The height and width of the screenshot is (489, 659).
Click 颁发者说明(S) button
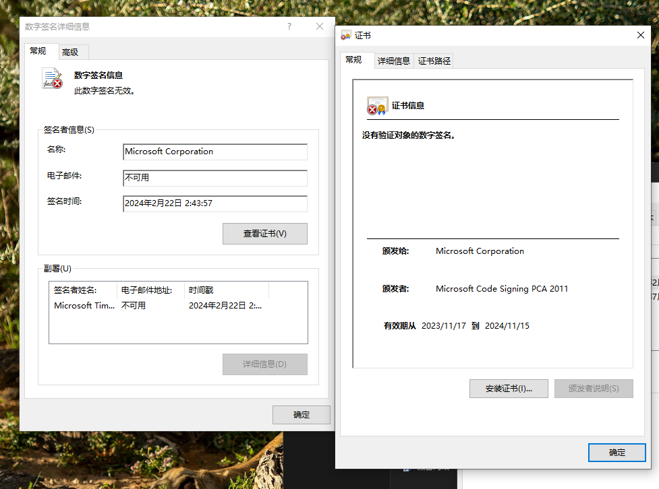pos(594,389)
